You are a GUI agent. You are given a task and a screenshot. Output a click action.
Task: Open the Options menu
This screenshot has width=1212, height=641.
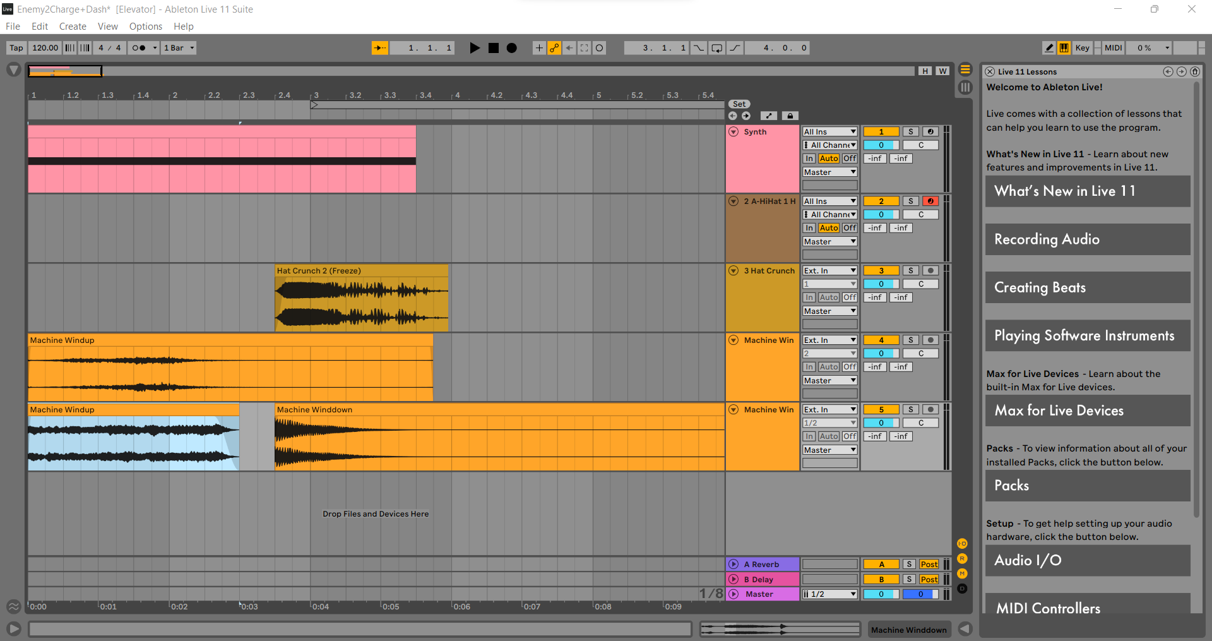tap(146, 27)
